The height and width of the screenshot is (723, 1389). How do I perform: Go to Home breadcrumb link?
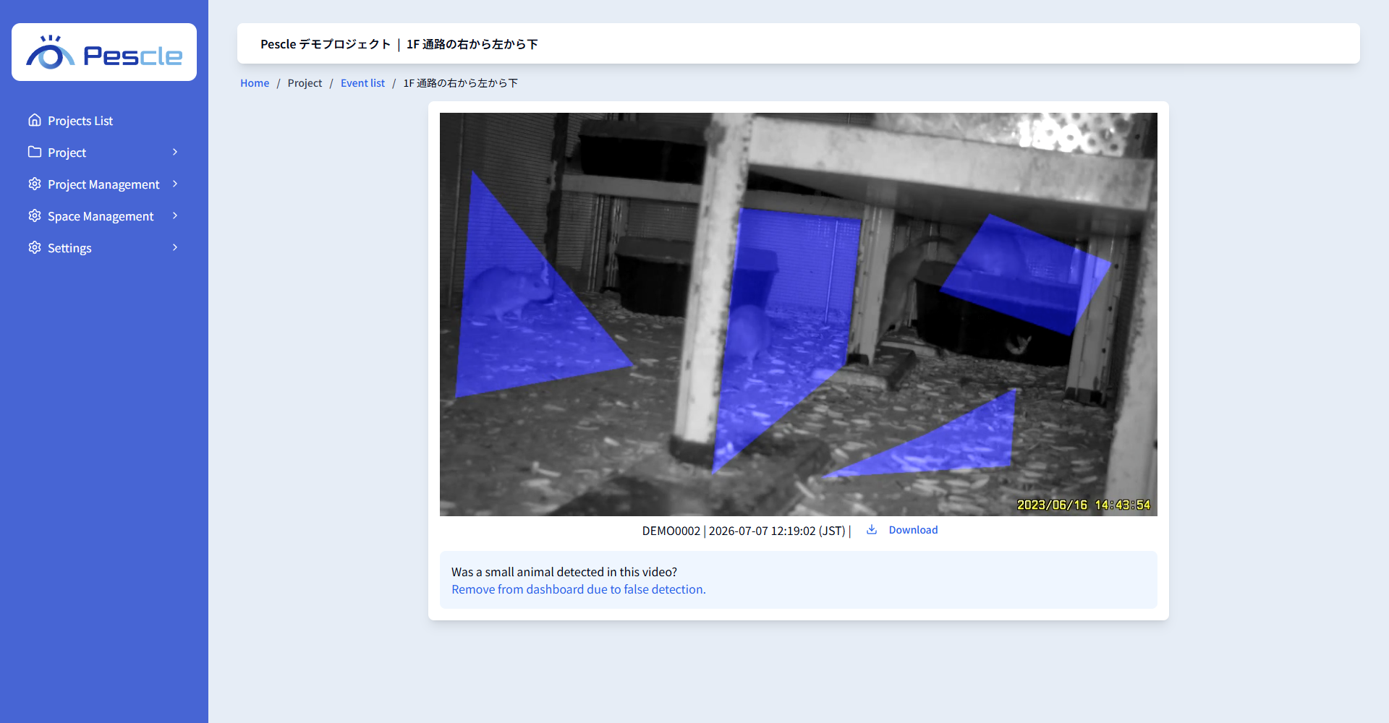click(x=255, y=83)
